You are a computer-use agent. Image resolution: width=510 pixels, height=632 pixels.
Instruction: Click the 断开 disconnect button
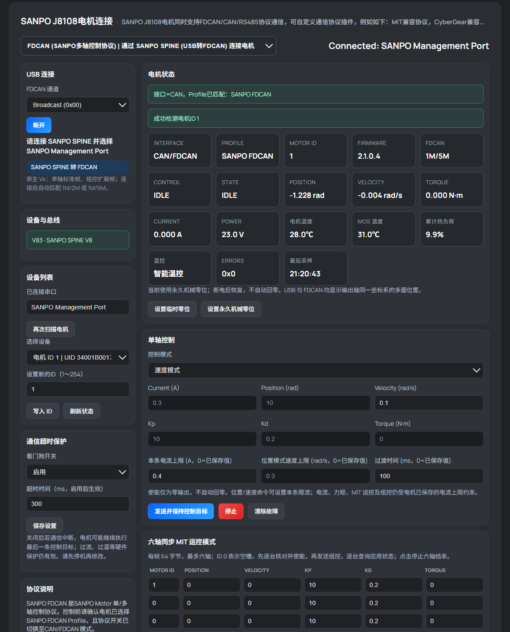coord(39,125)
